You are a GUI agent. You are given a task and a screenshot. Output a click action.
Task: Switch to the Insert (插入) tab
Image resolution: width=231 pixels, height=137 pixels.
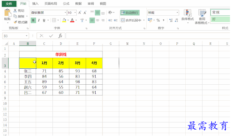[x=35, y=4]
